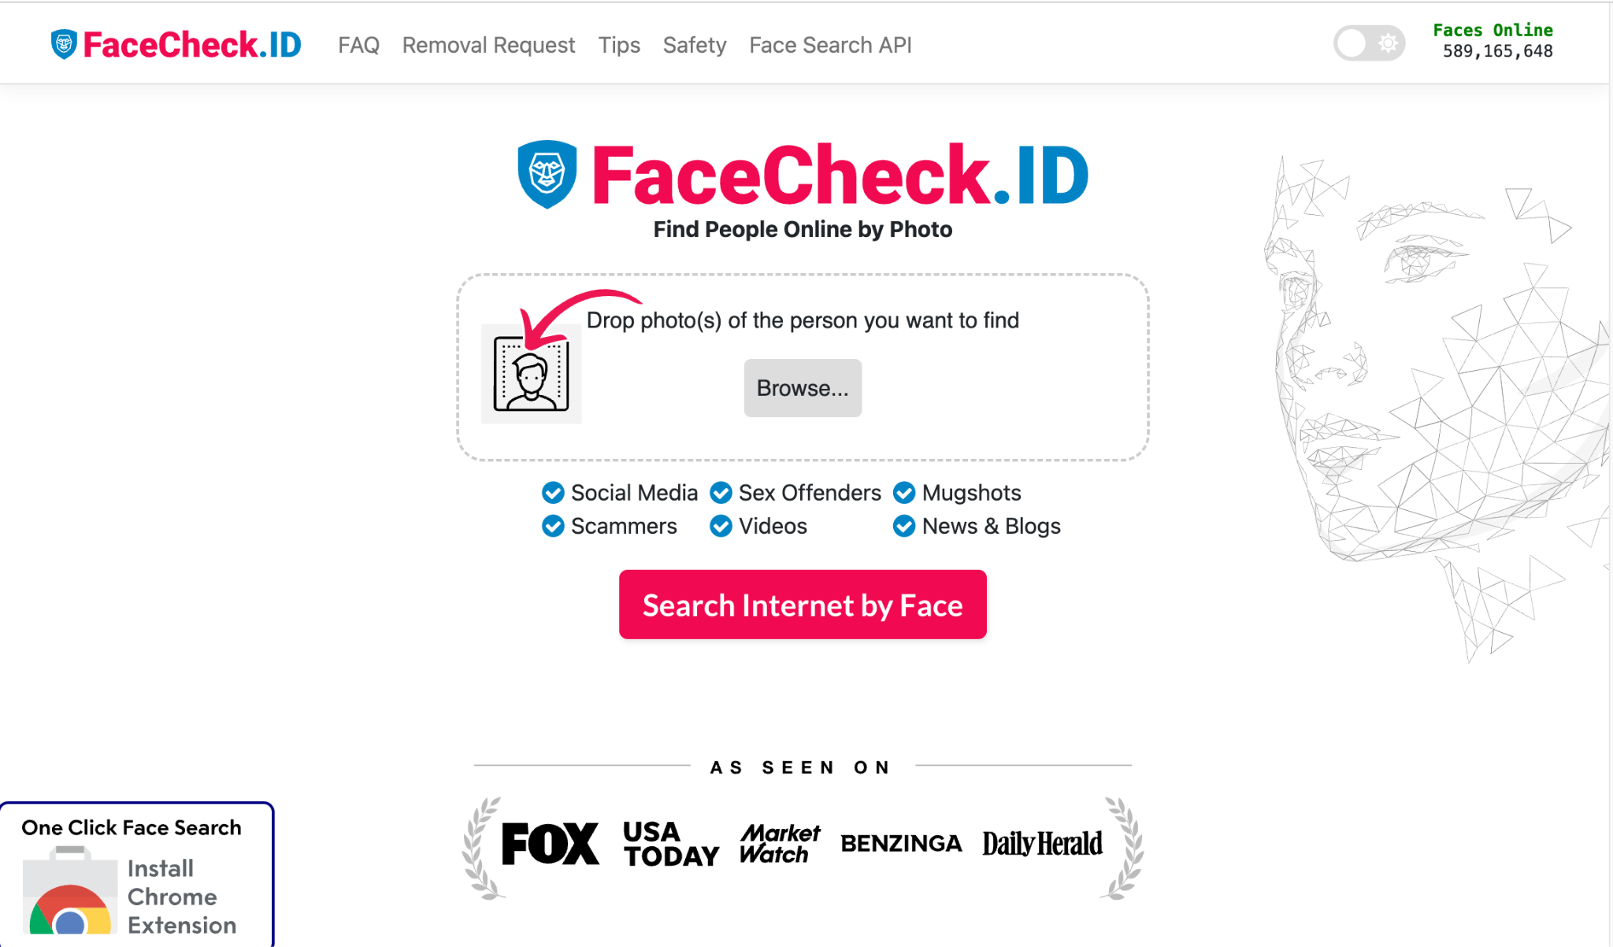Click the USA Today logo

point(671,844)
